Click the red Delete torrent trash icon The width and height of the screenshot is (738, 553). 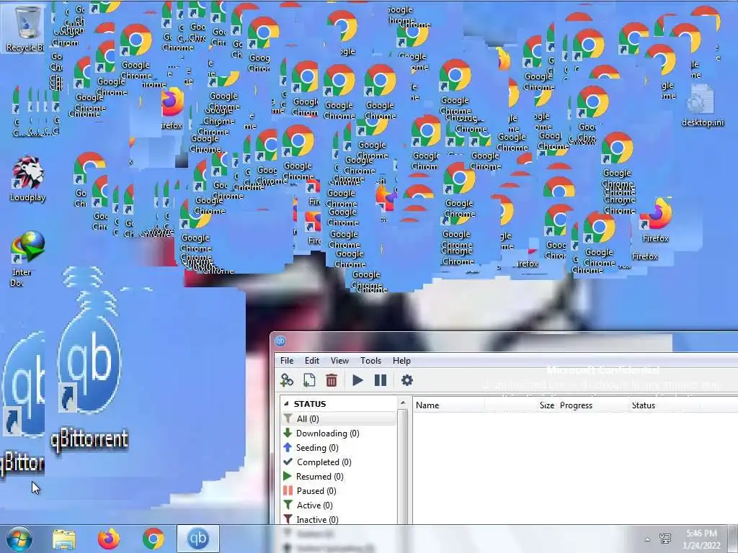332,380
